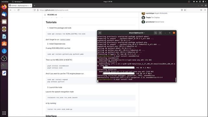Expand the Terminal app menu
The image size is (208, 117).
pos(17,2)
